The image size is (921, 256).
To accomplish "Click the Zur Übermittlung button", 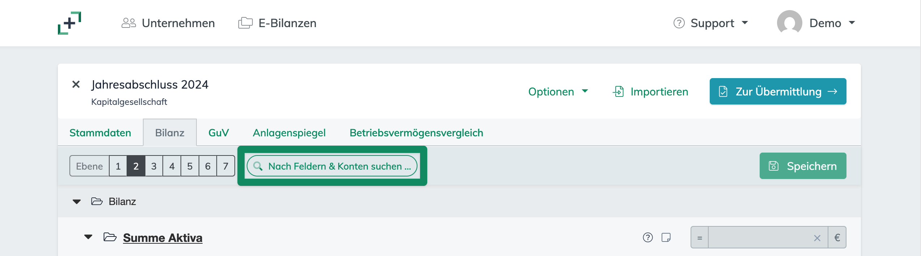I will (778, 91).
